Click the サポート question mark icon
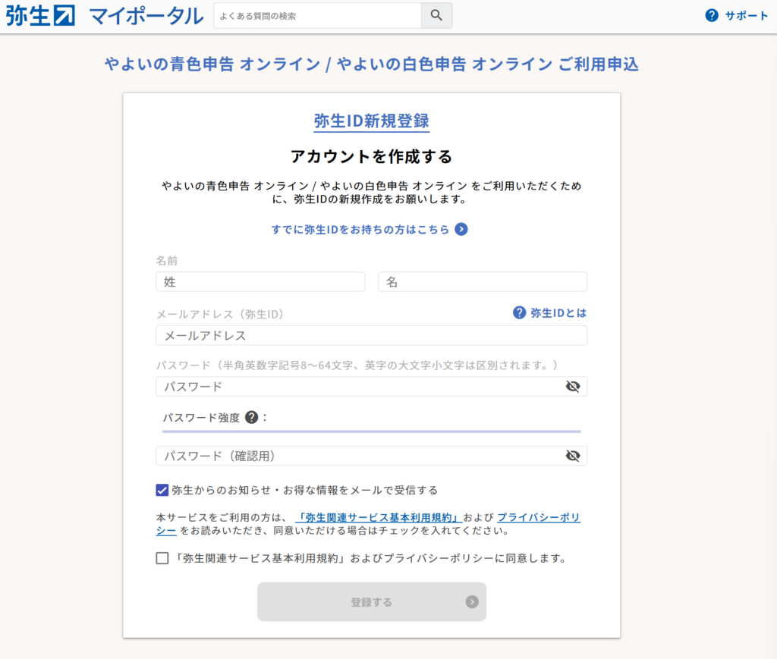 (x=712, y=14)
